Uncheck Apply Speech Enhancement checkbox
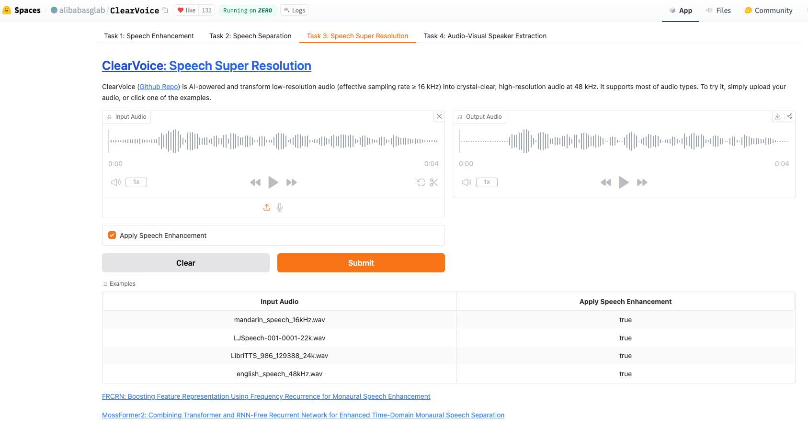 [x=112, y=236]
